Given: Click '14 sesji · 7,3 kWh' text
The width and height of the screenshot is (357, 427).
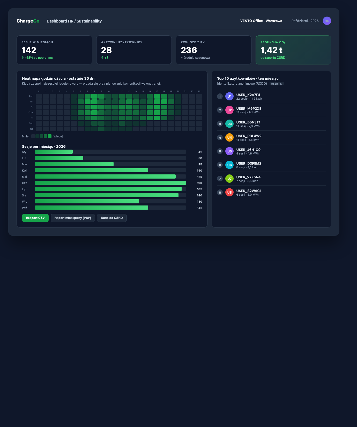Looking at the screenshot, I should click(x=248, y=126).
